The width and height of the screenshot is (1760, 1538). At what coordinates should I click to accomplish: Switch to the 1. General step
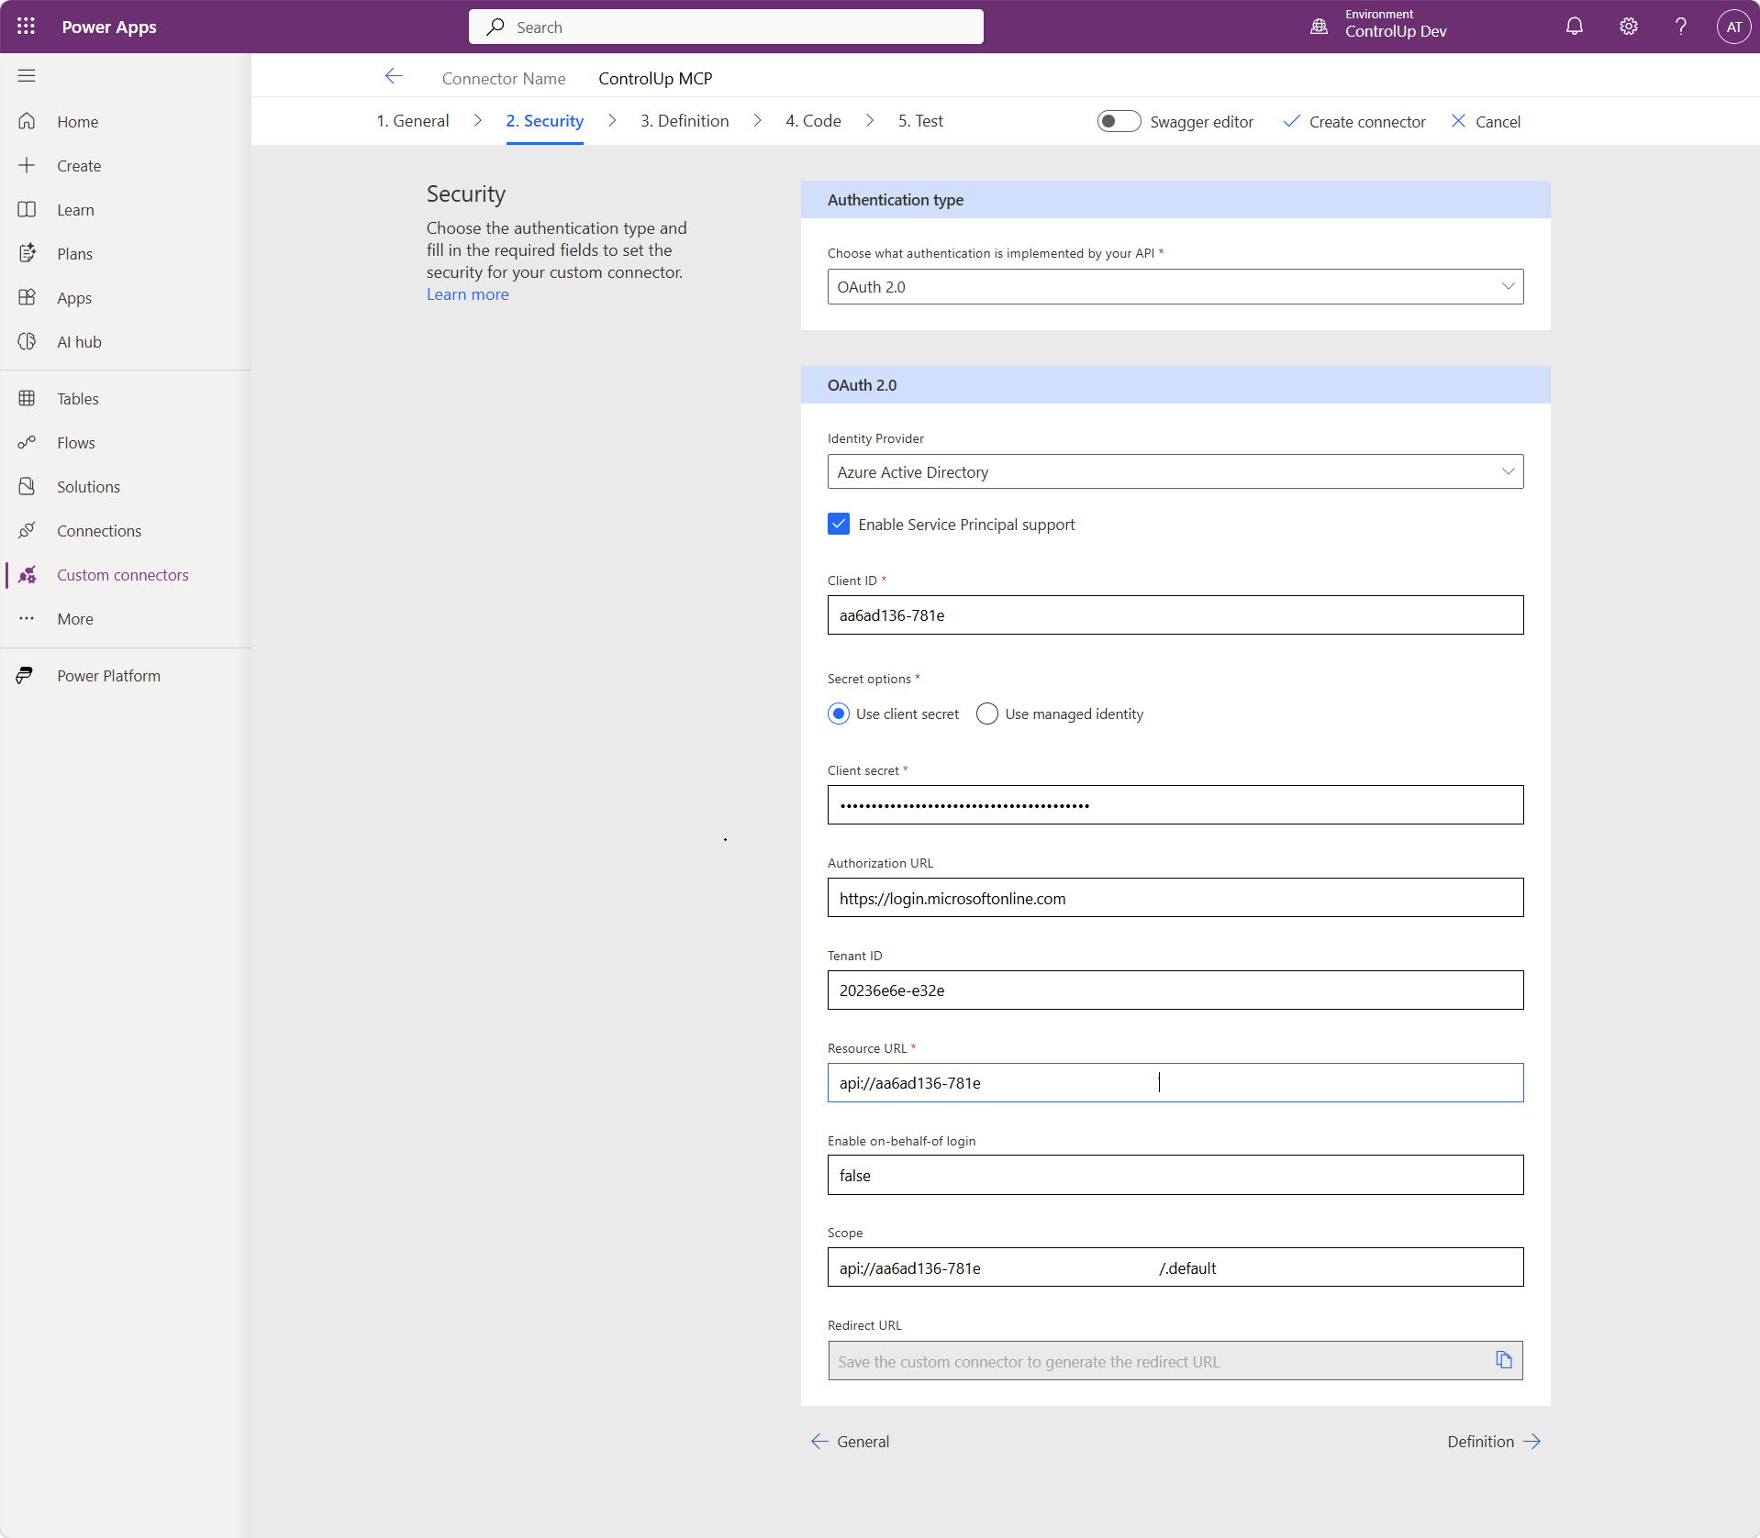[413, 121]
